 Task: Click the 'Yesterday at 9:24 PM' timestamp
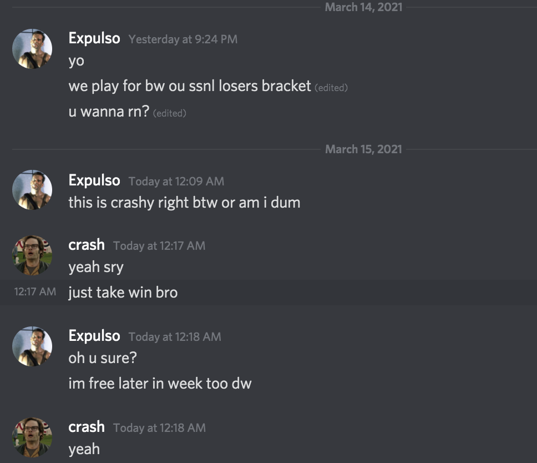pos(183,39)
